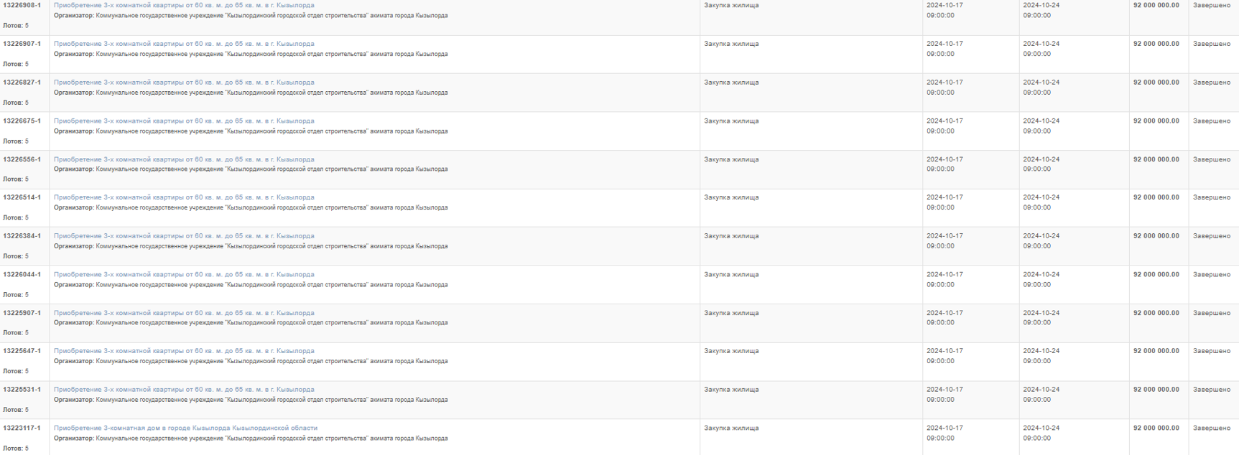Open the apartment purchase link for announcement 13225531-1

184,390
